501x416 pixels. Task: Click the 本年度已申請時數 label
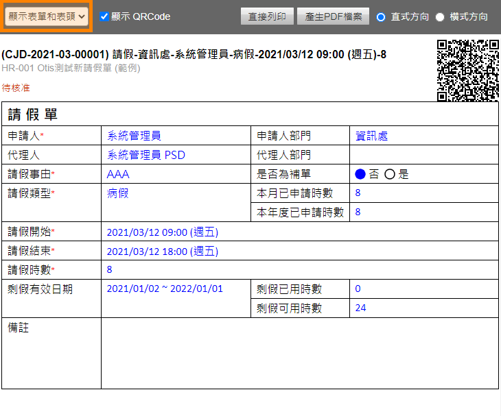click(x=300, y=212)
